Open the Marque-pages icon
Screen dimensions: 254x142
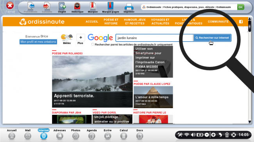click(x=110, y=6)
